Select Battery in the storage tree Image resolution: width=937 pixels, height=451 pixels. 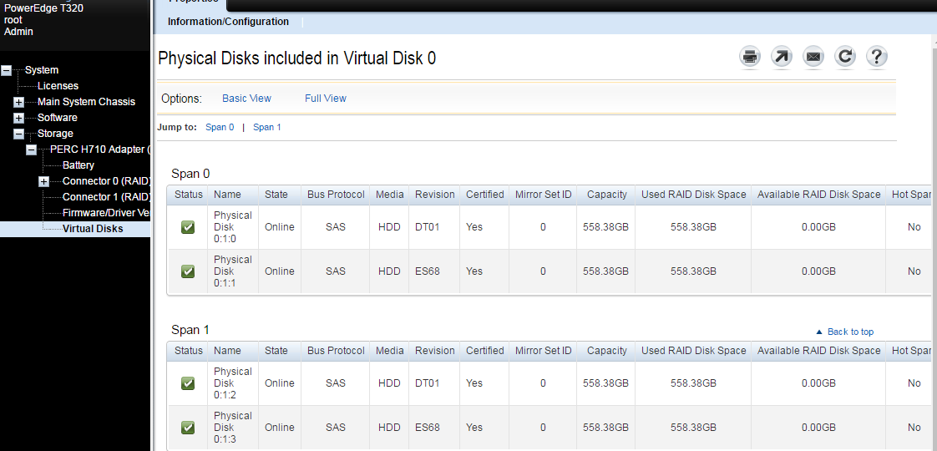[79, 165]
